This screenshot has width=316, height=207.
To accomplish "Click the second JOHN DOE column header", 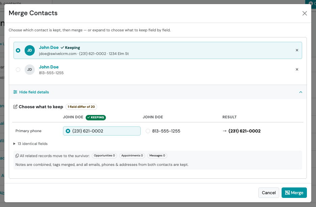I will 153,117.
